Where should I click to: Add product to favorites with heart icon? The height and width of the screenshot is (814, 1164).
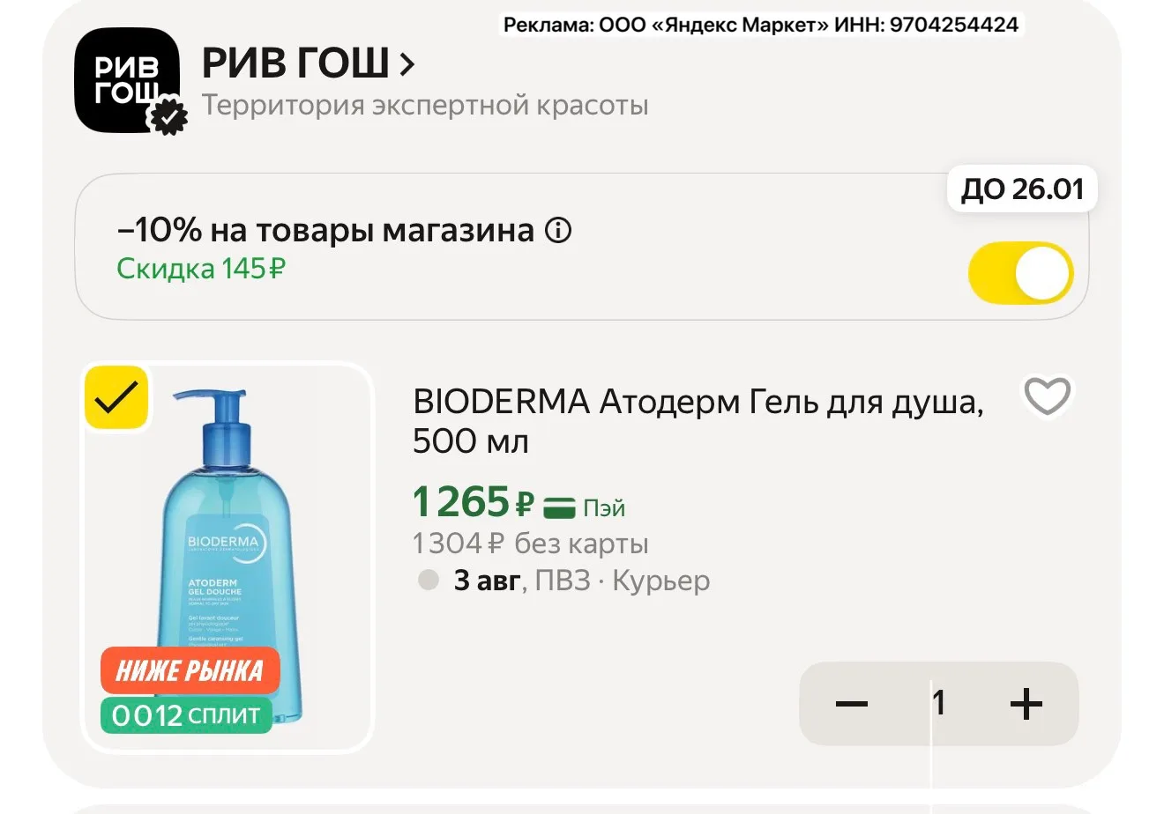point(1047,396)
